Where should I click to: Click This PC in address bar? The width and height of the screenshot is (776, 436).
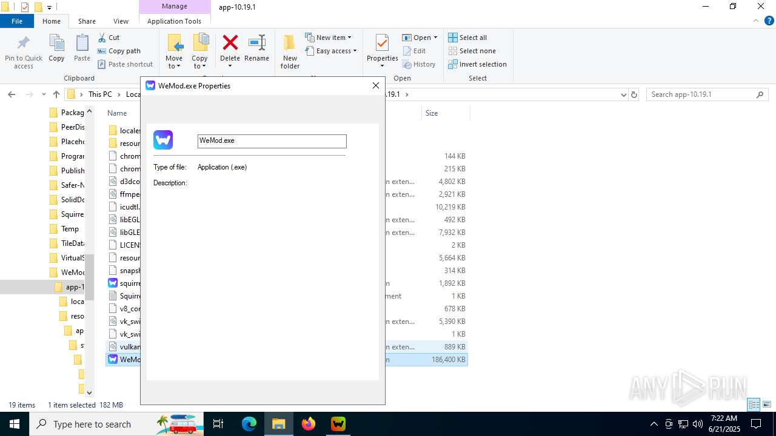click(100, 94)
